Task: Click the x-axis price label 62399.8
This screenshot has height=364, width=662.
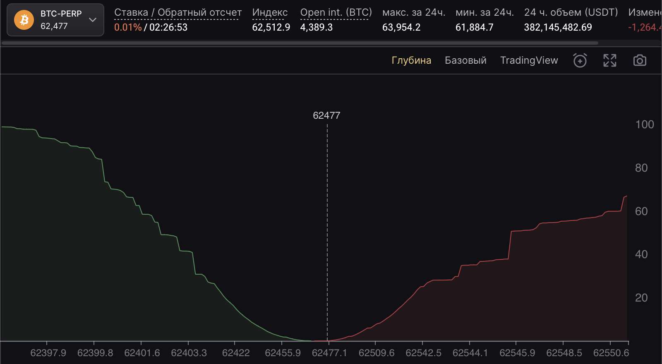Action: (95, 353)
